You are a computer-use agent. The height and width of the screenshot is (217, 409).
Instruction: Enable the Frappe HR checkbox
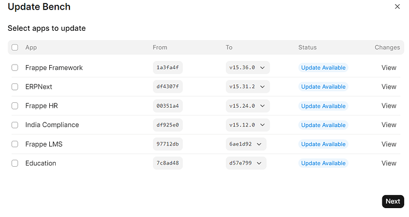[x=15, y=106]
